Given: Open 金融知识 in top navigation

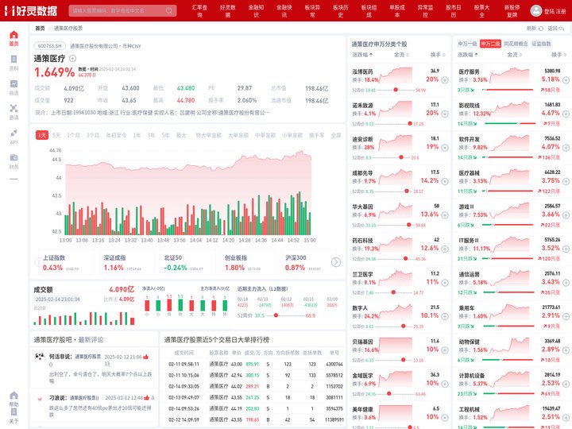Looking at the screenshot, I should pos(256,11).
